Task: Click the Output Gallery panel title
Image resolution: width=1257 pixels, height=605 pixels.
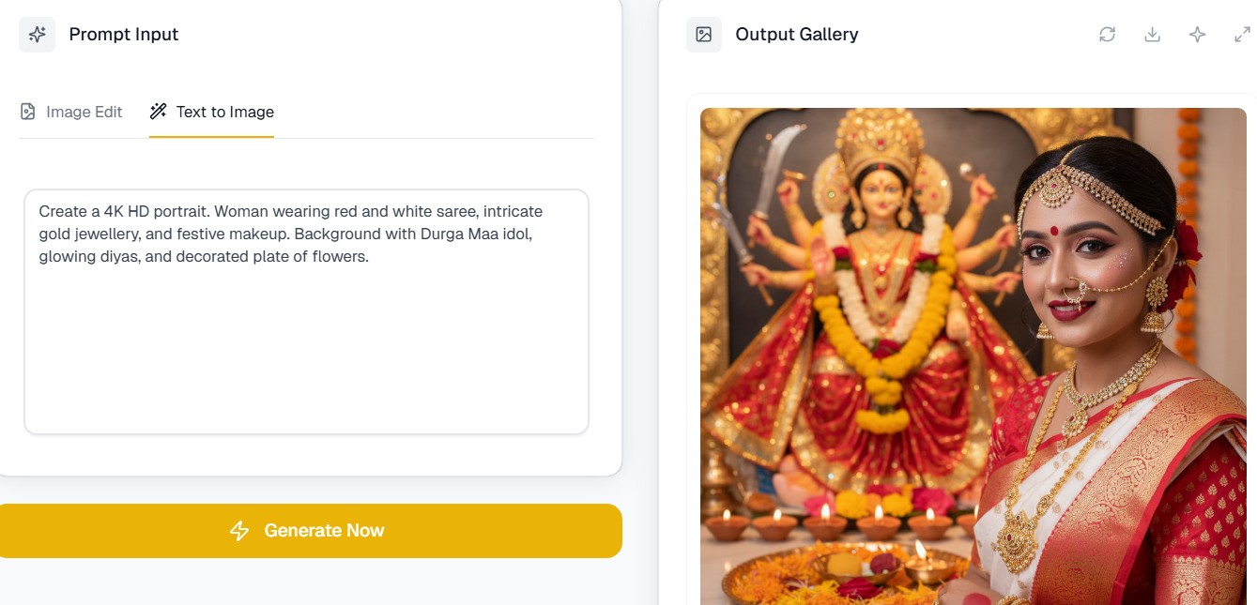Action: (797, 35)
